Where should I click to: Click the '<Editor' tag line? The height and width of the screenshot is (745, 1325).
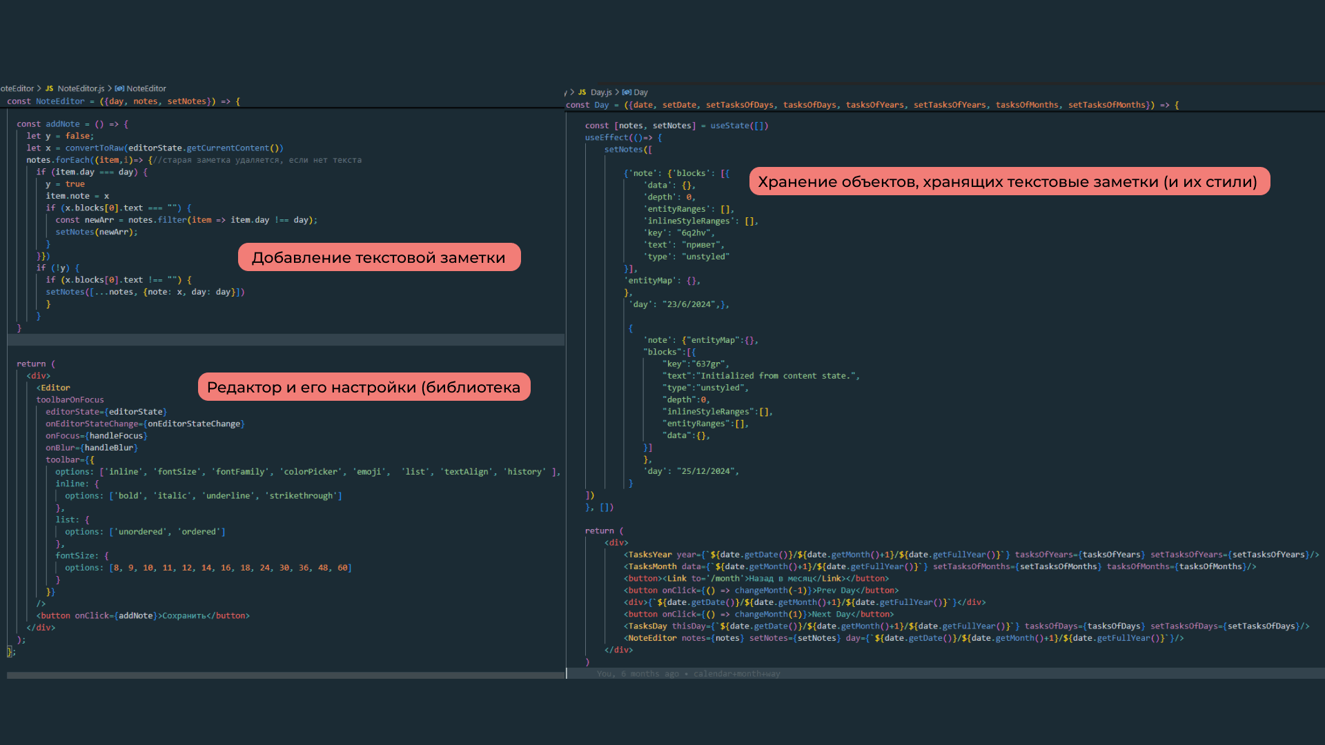coord(53,388)
